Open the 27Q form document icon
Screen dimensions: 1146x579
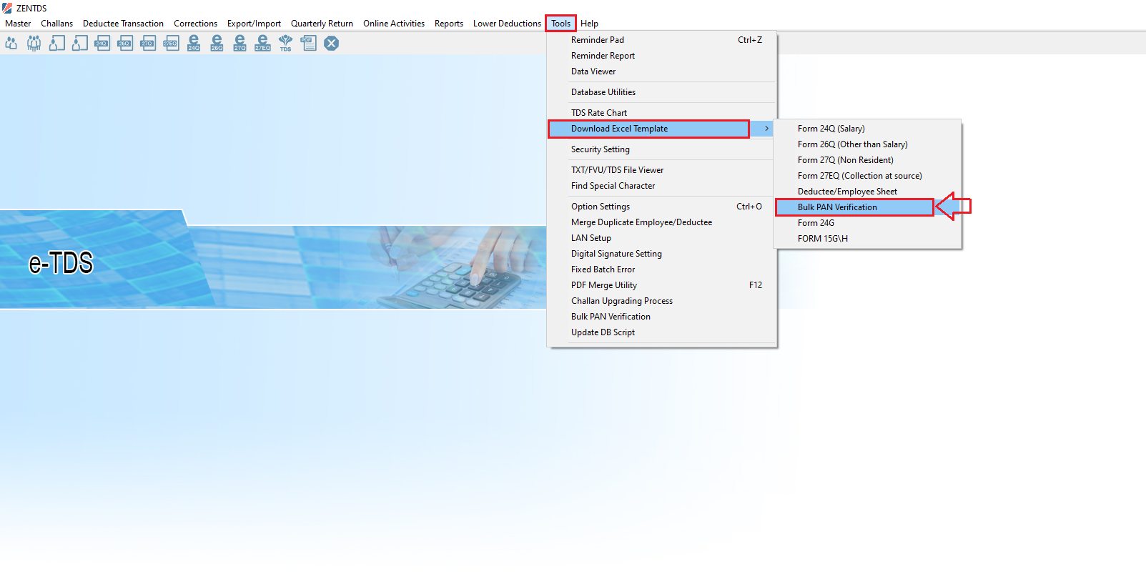[x=148, y=43]
